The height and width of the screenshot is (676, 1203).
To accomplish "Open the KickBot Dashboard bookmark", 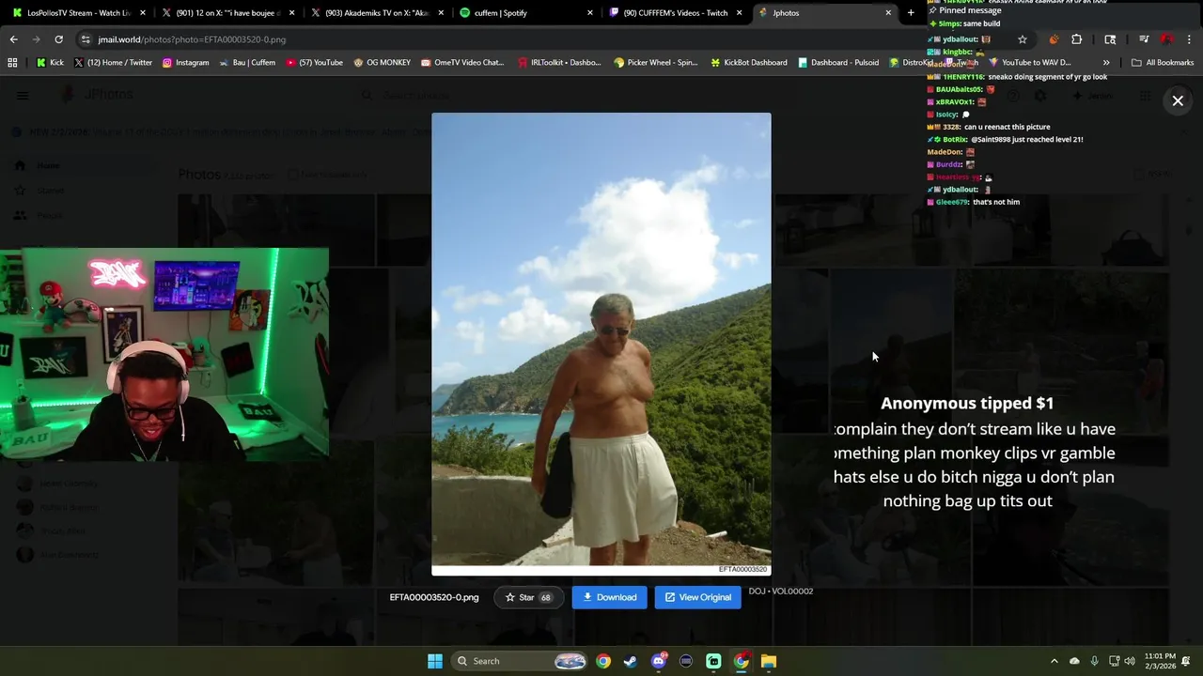I will click(748, 63).
